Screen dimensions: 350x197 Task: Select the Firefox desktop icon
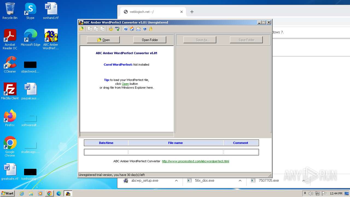pos(10,118)
